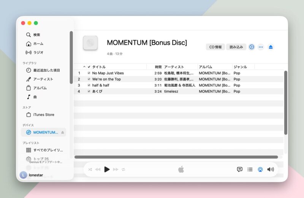
Task: Click the 4曲・13分 summary text
Action: tap(115, 54)
